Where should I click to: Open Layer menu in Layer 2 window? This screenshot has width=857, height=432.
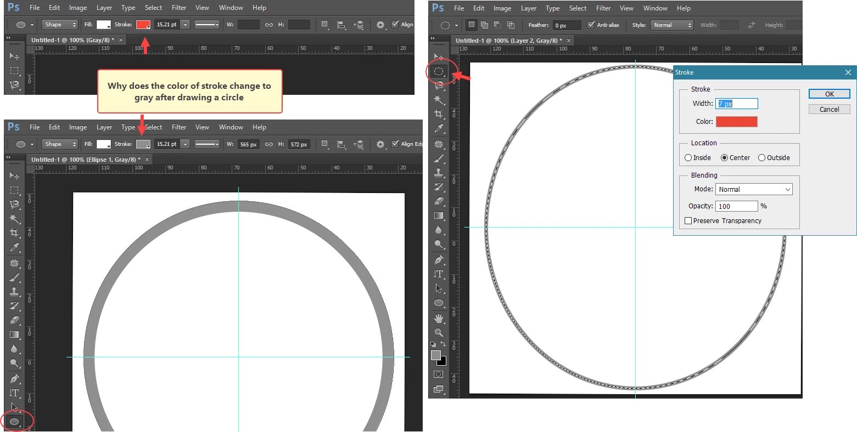coord(529,8)
